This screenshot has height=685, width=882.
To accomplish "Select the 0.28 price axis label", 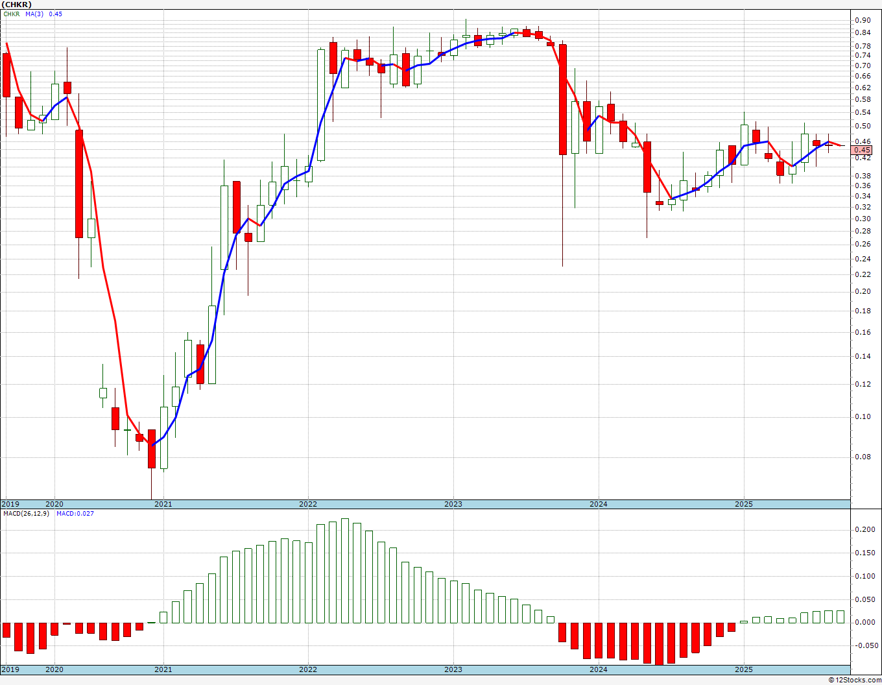I will point(863,231).
